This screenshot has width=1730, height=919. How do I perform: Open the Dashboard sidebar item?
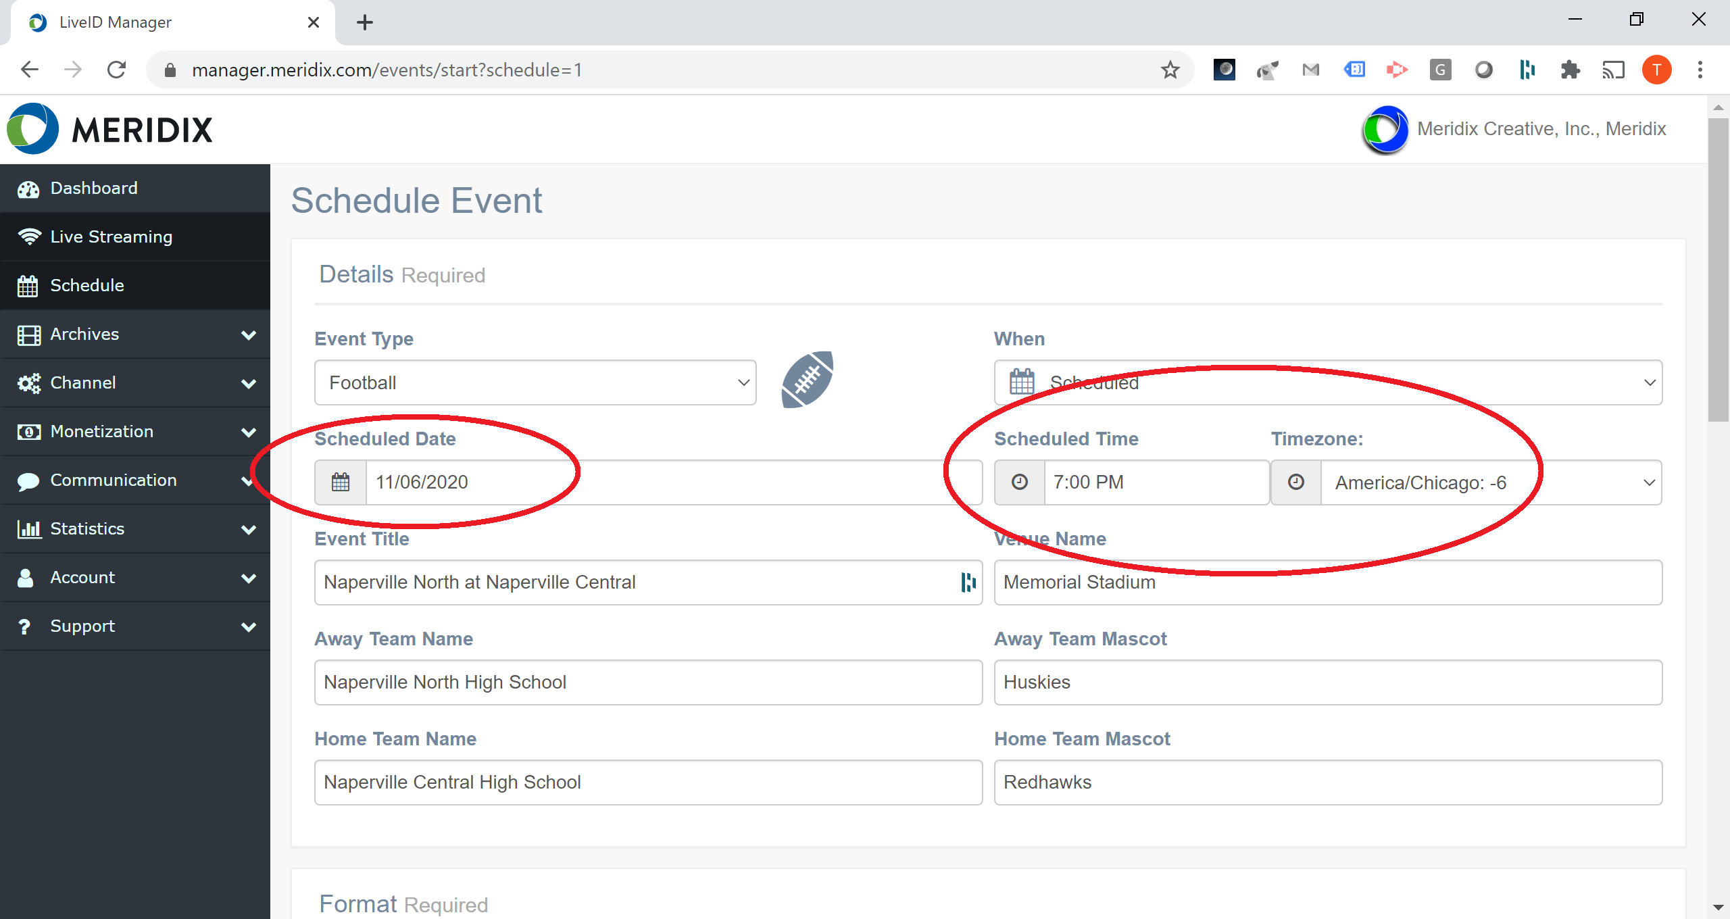coord(94,188)
